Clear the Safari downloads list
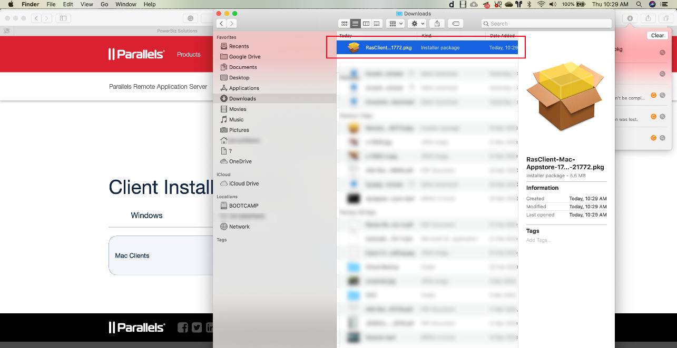 point(658,36)
